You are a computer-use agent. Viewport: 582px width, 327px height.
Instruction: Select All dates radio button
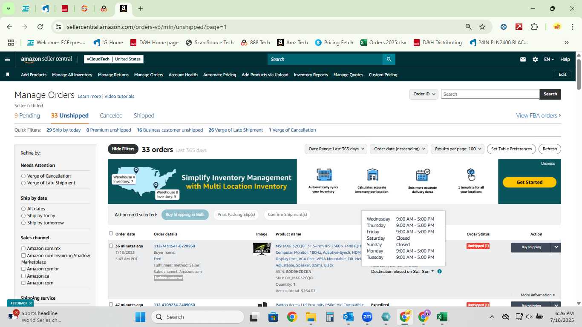click(23, 209)
